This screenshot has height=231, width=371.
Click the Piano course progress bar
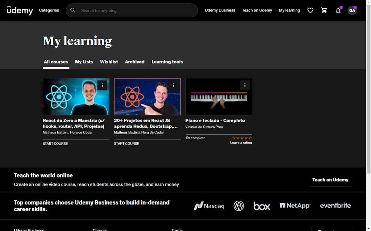218,134
